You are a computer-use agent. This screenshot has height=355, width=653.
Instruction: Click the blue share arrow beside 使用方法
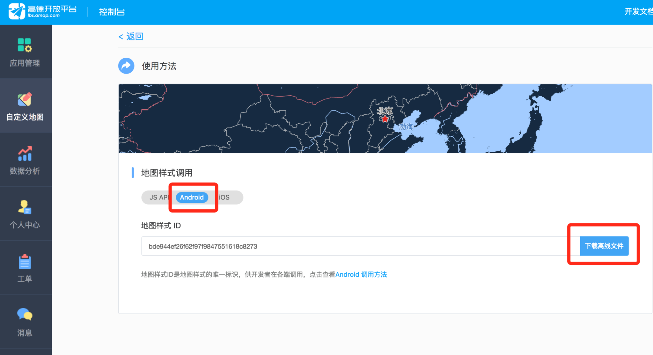tap(126, 66)
